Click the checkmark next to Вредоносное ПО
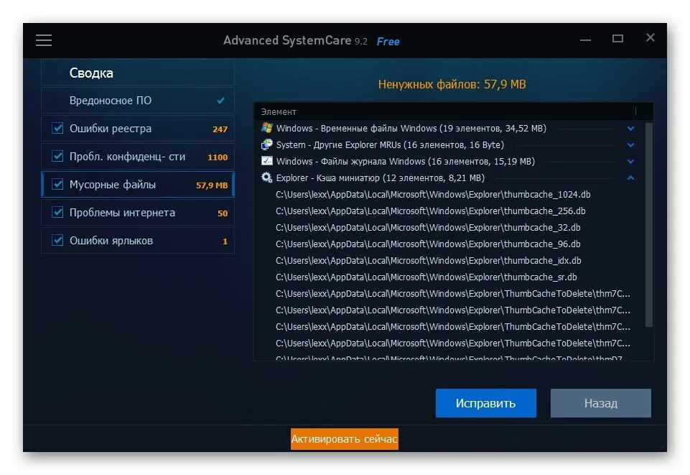690x475 pixels. pyautogui.click(x=220, y=101)
